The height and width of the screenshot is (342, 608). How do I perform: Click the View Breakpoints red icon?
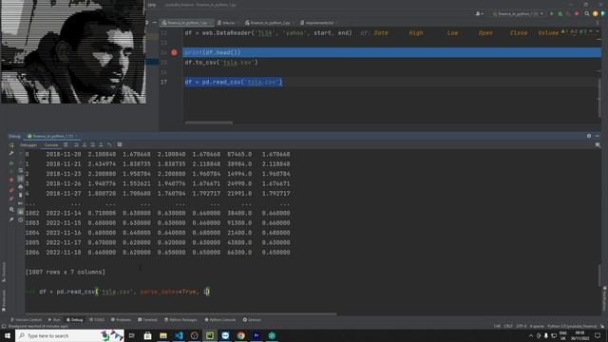[x=11, y=190]
